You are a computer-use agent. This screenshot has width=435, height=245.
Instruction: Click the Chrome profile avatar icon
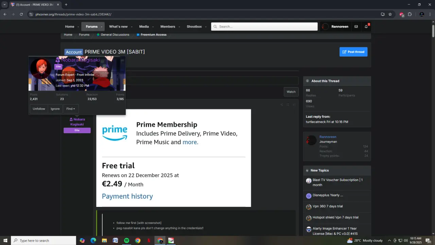(x=422, y=14)
